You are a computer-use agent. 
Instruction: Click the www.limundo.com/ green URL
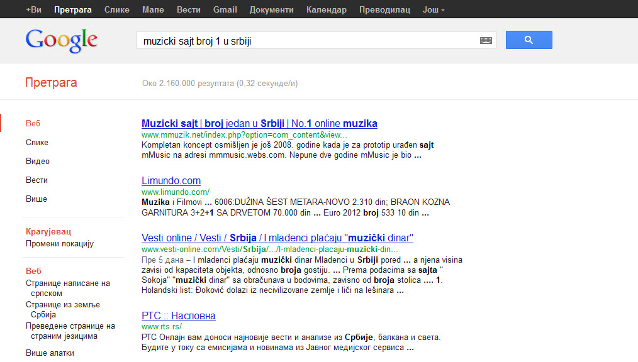(x=176, y=192)
